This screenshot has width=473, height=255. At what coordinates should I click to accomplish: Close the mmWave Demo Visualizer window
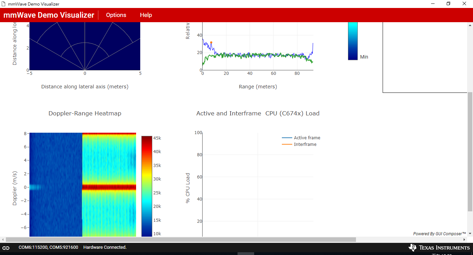464,4
